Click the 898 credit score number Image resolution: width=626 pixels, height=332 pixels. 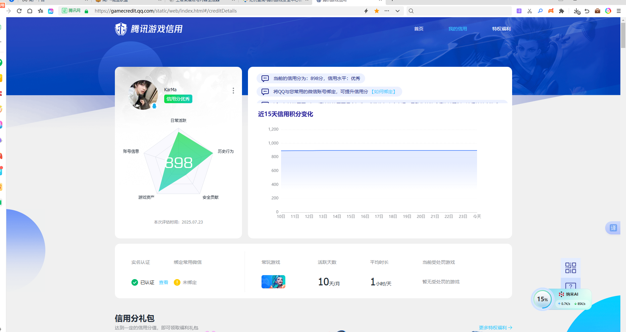pyautogui.click(x=179, y=163)
